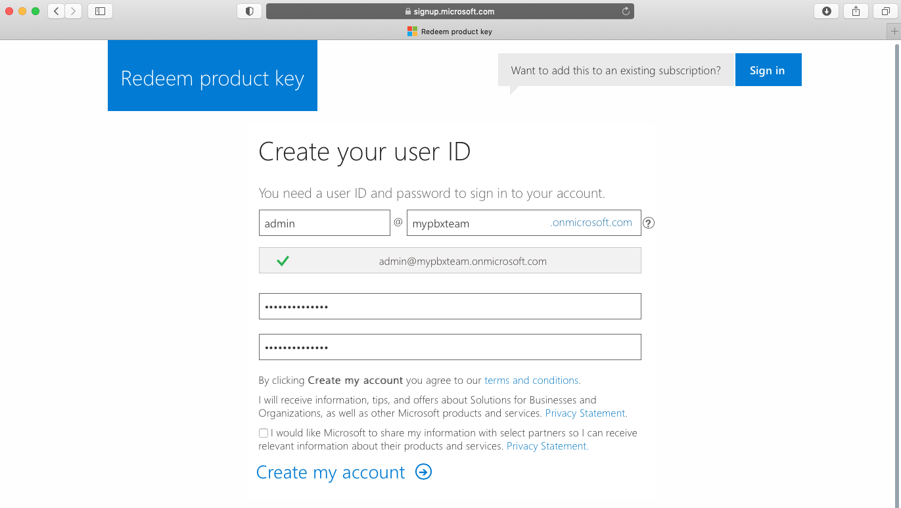The image size is (901, 508).
Task: Enable sharing information with select partners
Action: [263, 432]
